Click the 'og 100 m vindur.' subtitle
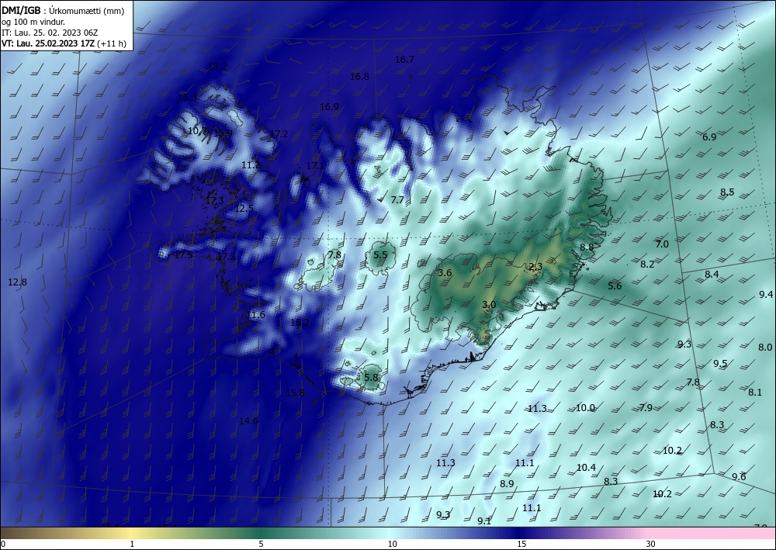 (x=33, y=22)
